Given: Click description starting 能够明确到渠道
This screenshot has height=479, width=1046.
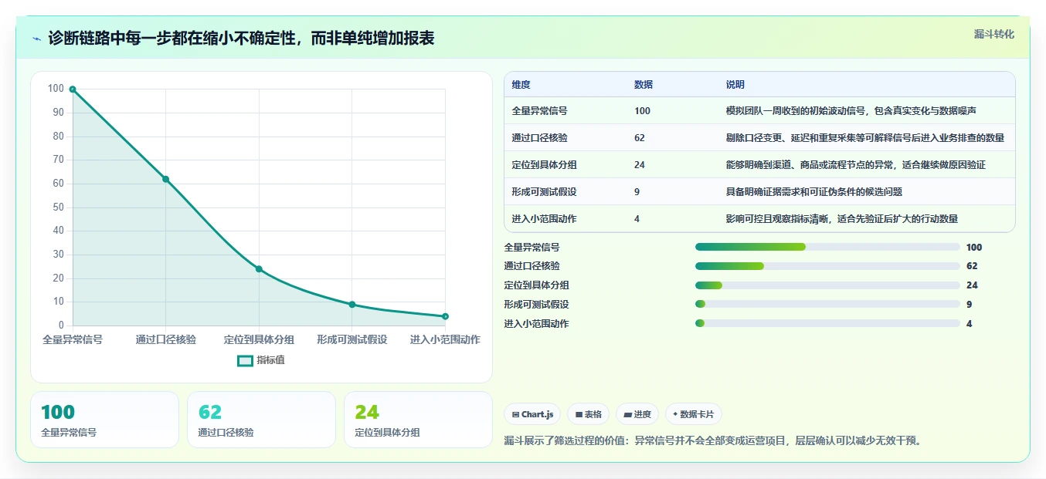Looking at the screenshot, I should click(x=855, y=165).
